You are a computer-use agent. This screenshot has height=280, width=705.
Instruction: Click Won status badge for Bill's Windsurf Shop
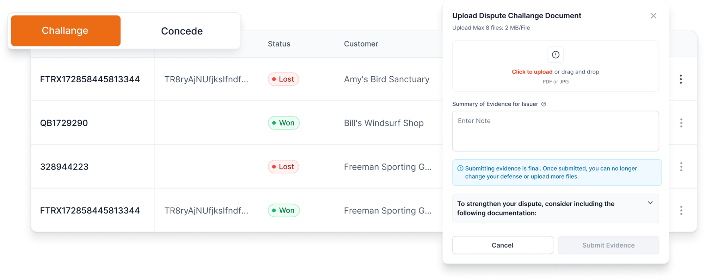pos(284,123)
